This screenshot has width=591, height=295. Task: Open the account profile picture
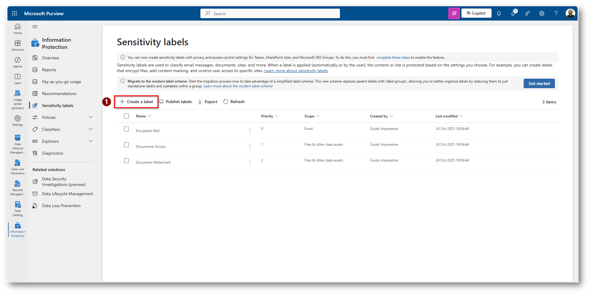click(570, 13)
